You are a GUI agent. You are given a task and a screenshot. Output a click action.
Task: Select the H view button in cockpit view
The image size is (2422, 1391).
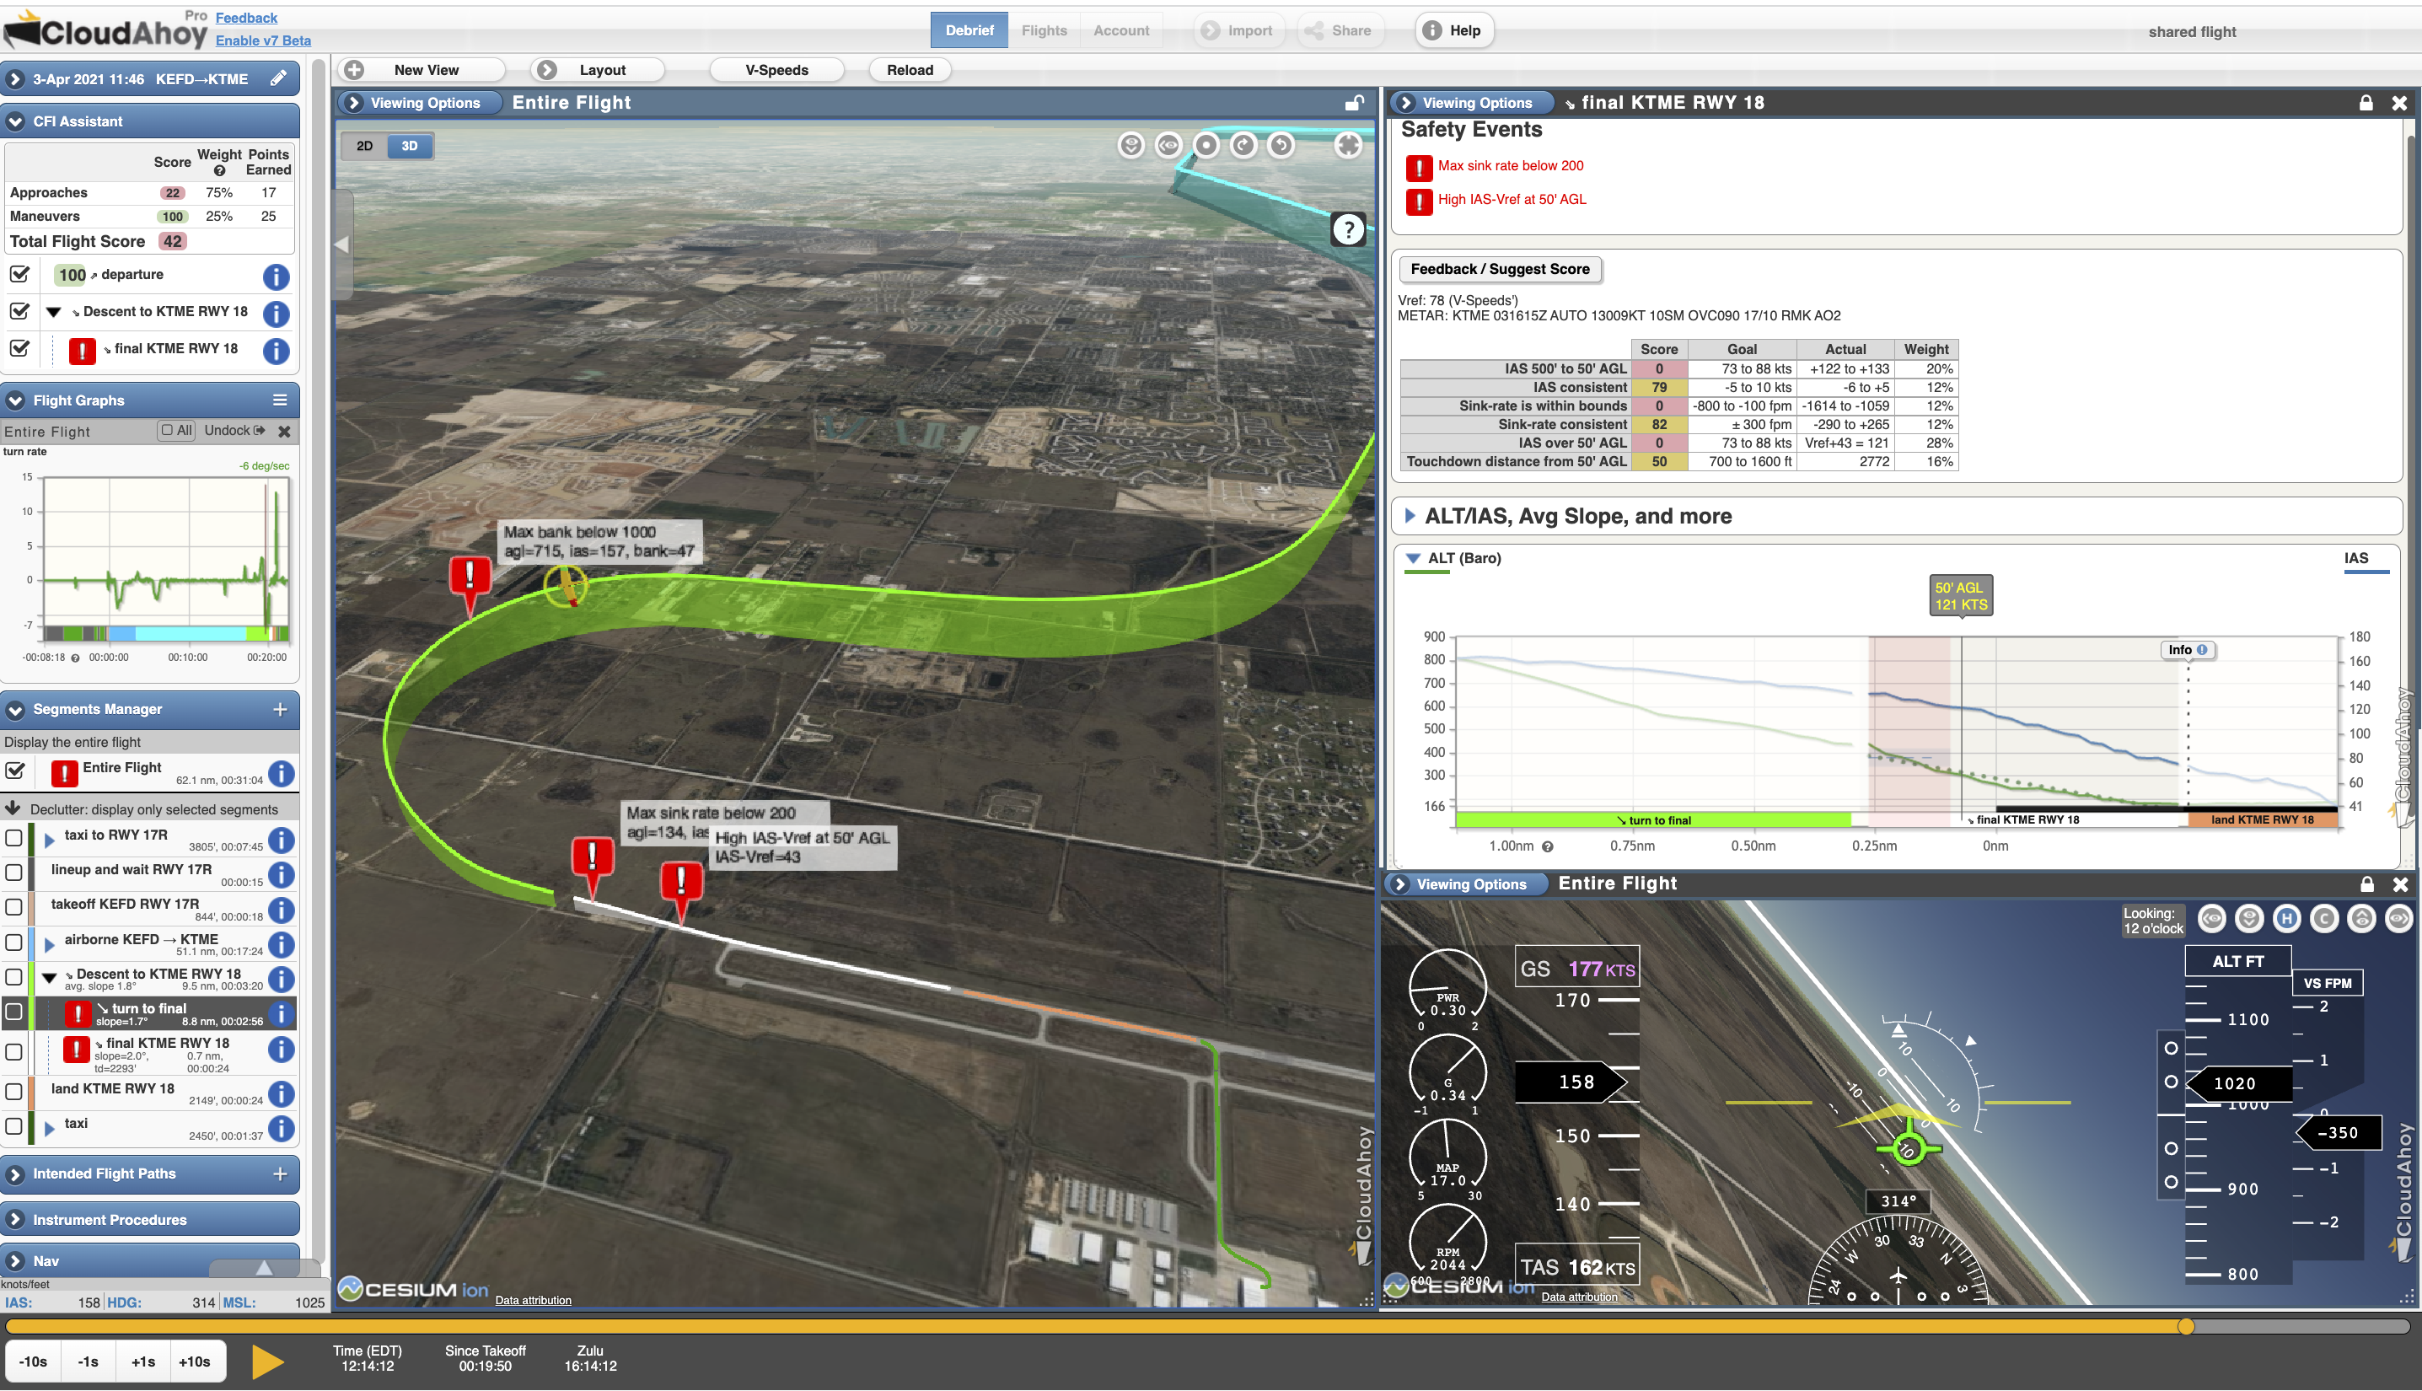click(x=2286, y=919)
